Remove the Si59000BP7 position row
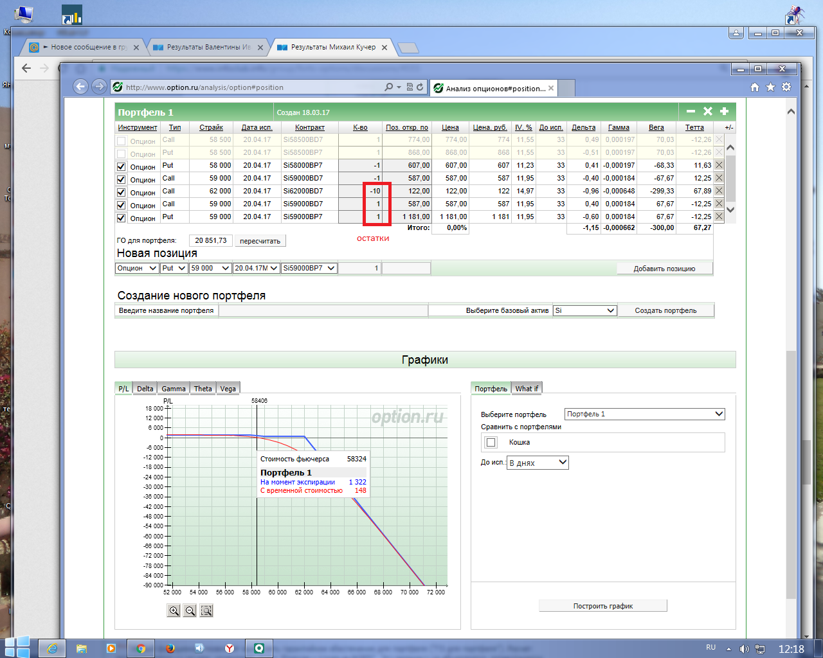Screen dimensions: 823x658 coord(719,217)
